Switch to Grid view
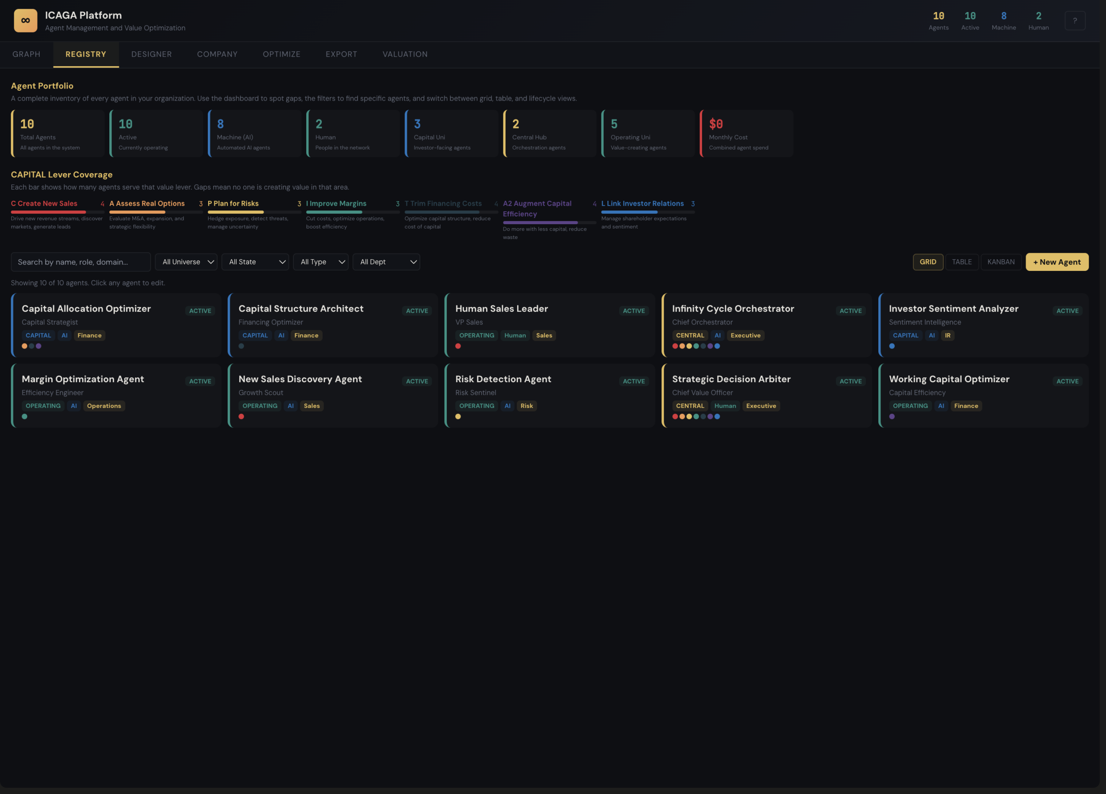The width and height of the screenshot is (1106, 794). click(928, 262)
